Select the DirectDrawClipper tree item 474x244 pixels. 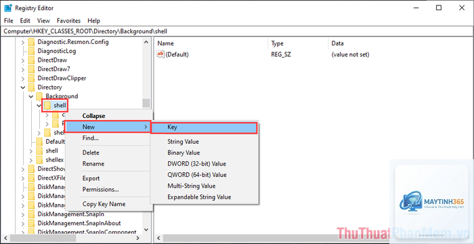tap(62, 79)
